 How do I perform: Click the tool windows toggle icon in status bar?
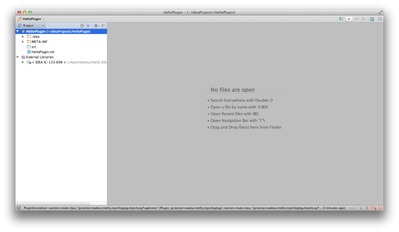(18, 208)
